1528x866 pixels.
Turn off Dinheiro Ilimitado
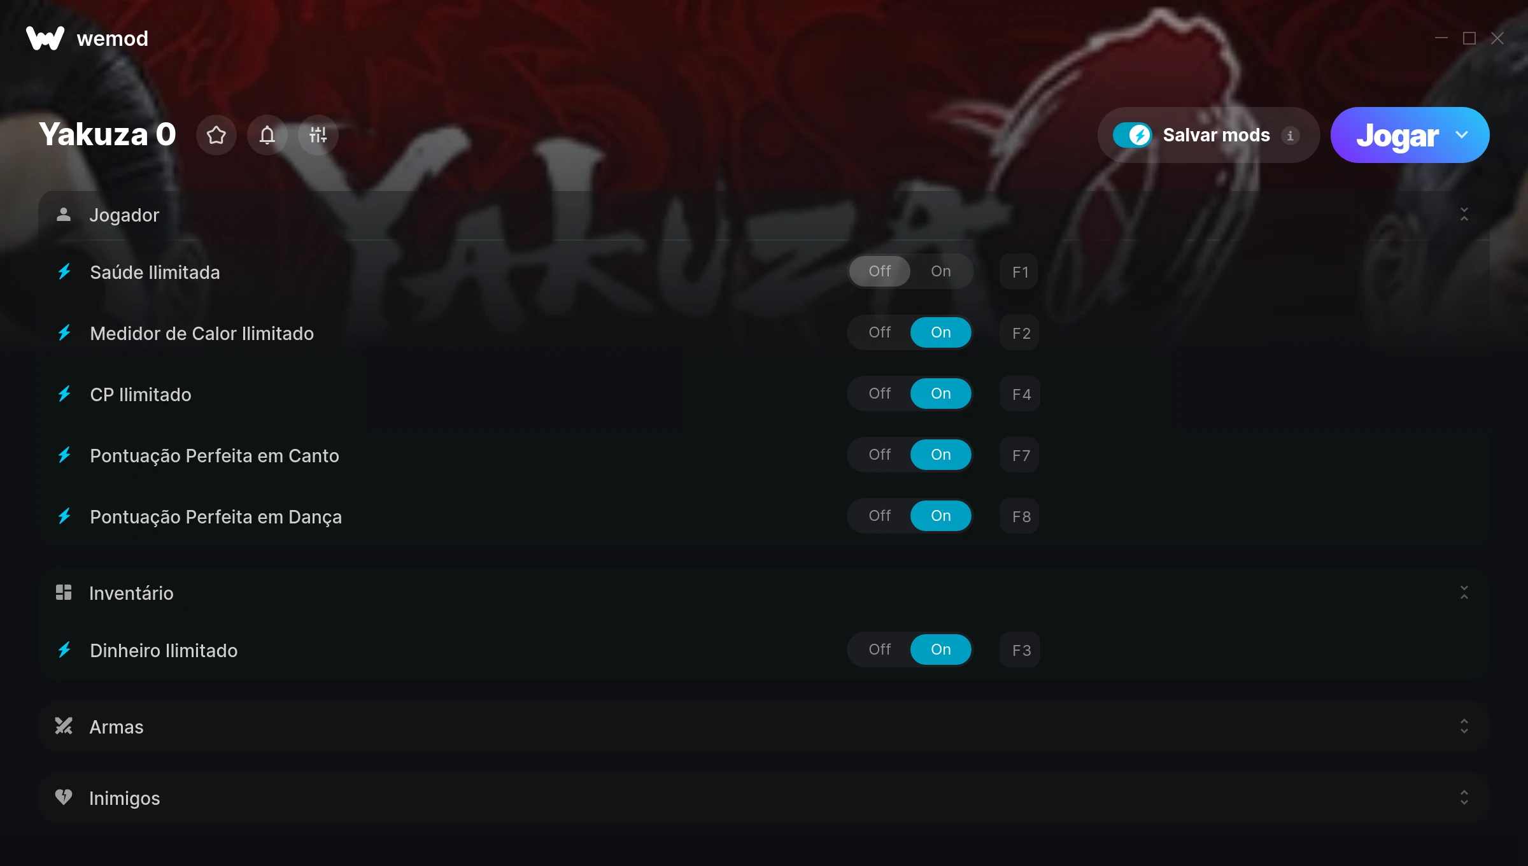tap(880, 649)
